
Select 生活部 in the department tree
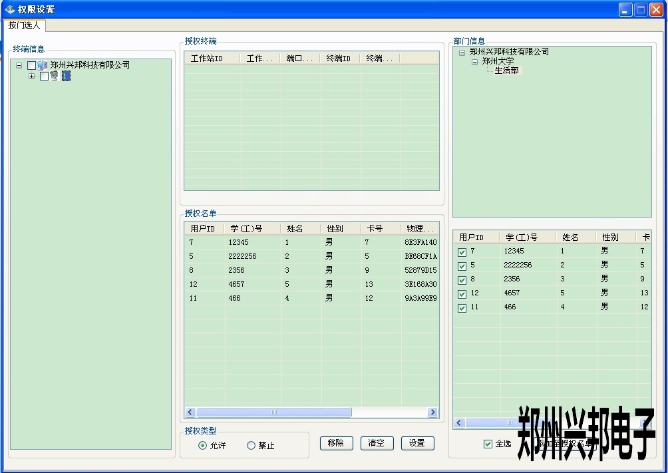point(506,71)
